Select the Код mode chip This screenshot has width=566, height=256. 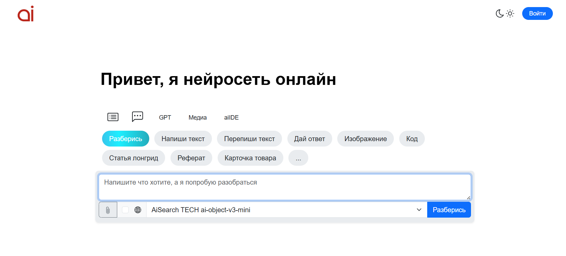412,139
